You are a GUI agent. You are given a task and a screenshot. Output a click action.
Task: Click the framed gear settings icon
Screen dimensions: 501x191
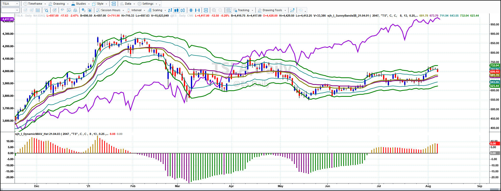(90, 10)
